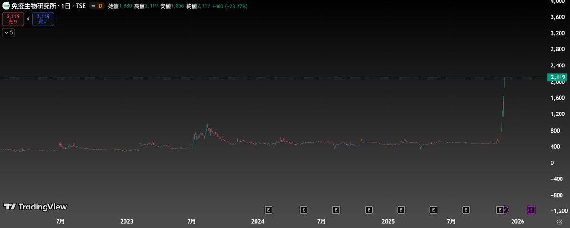This screenshot has height=228, width=570.
Task: Click the symbol logo beside 免疫生物研究所
Action: tap(6, 6)
